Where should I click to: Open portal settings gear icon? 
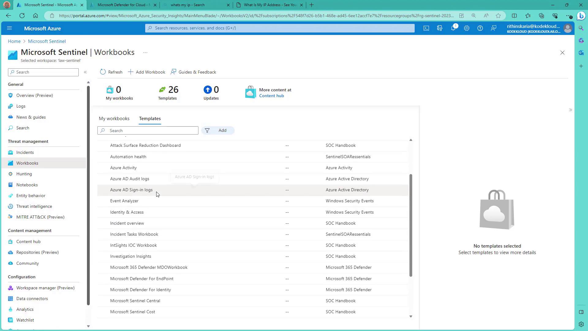tap(466, 28)
